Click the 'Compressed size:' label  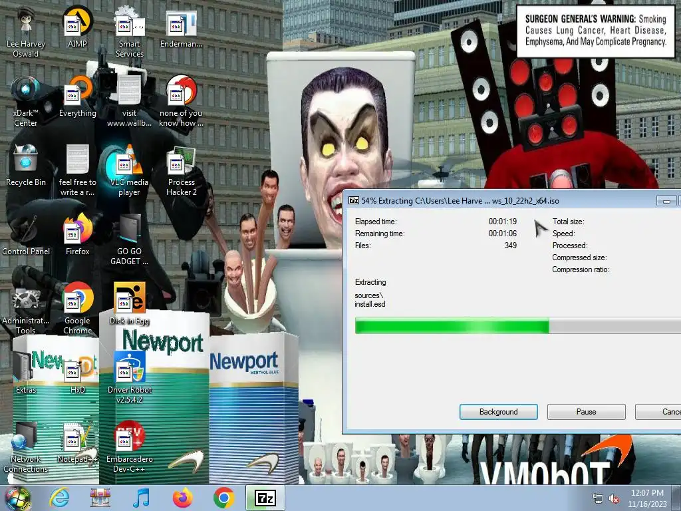[x=579, y=257]
